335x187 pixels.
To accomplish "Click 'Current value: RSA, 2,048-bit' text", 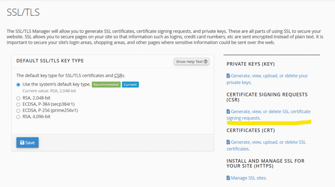I will point(49,91).
